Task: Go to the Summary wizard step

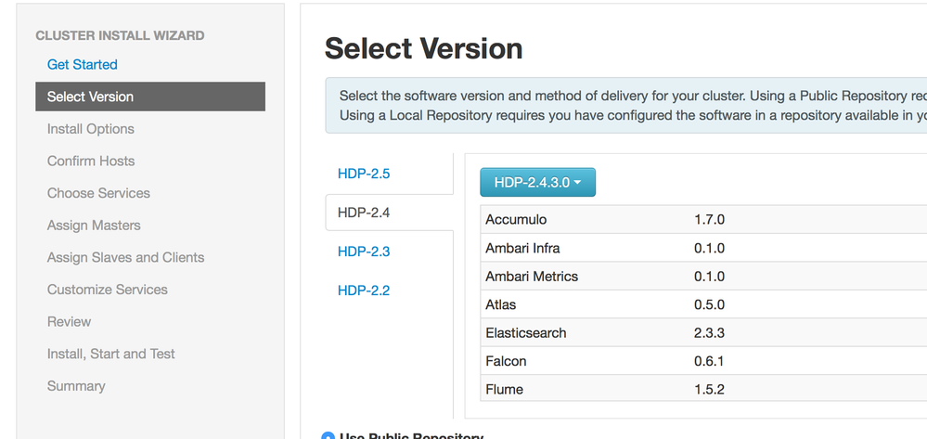Action: tap(76, 386)
